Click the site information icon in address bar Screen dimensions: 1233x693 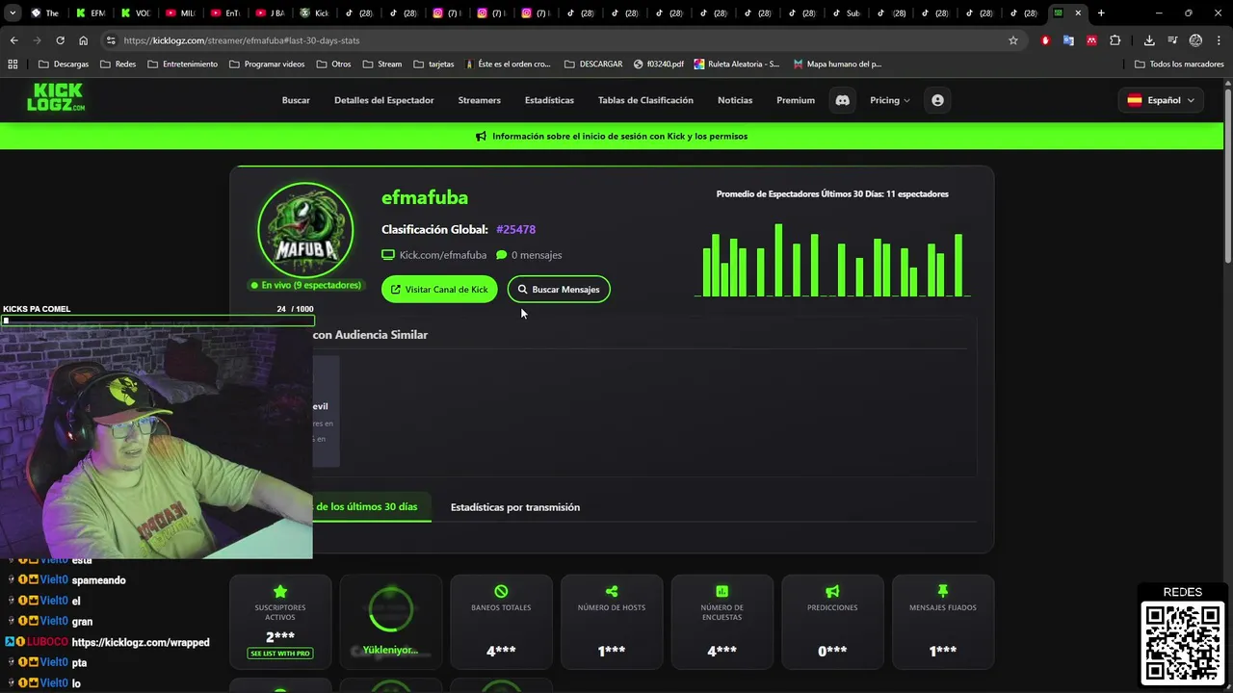click(x=111, y=40)
